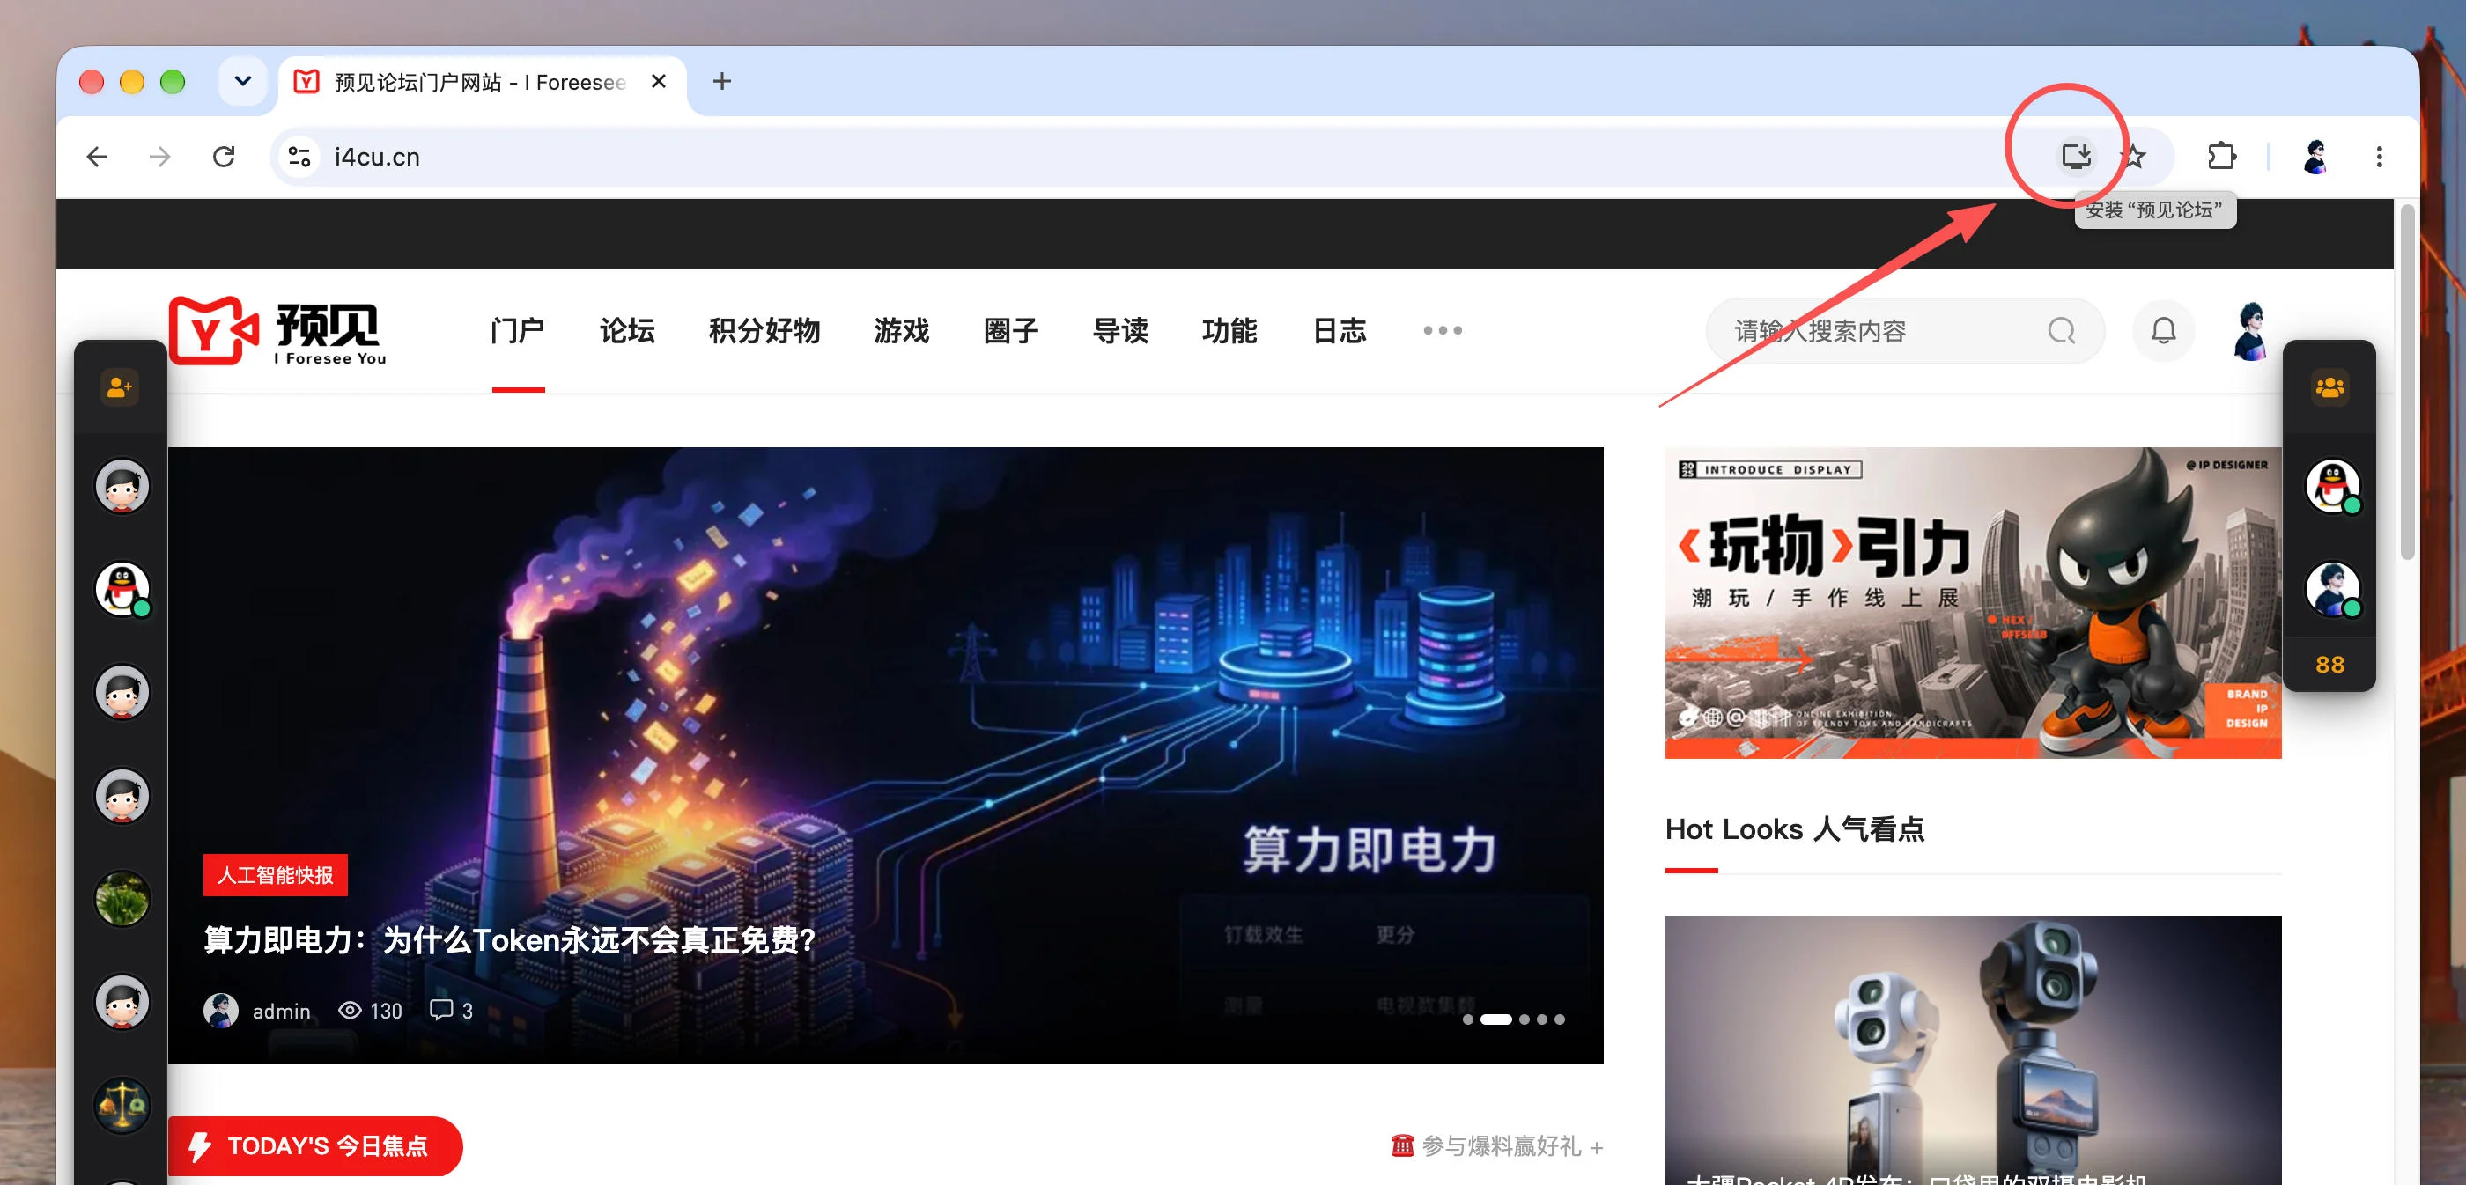Screen dimensions: 2466x1185
Task: Click the admin author name
Action: 282,1011
